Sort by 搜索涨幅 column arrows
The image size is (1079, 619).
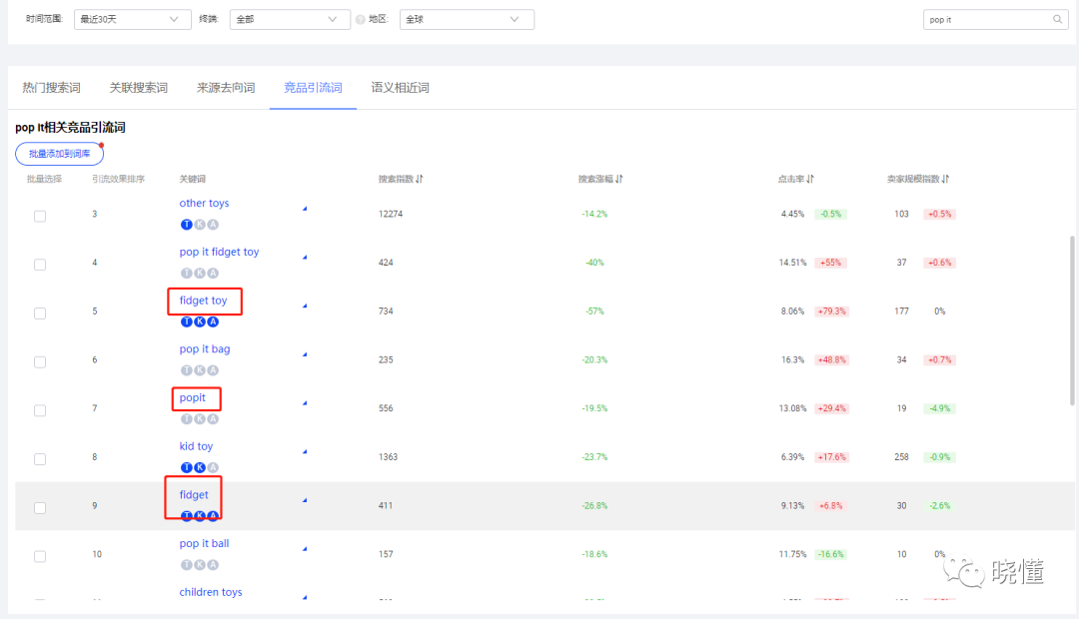tap(619, 179)
